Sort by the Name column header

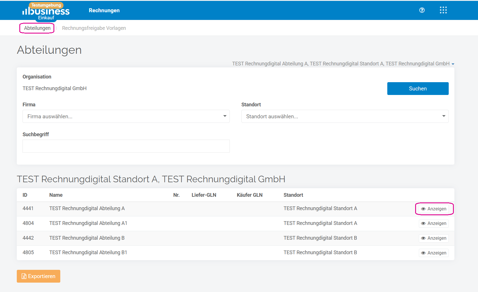[56, 195]
